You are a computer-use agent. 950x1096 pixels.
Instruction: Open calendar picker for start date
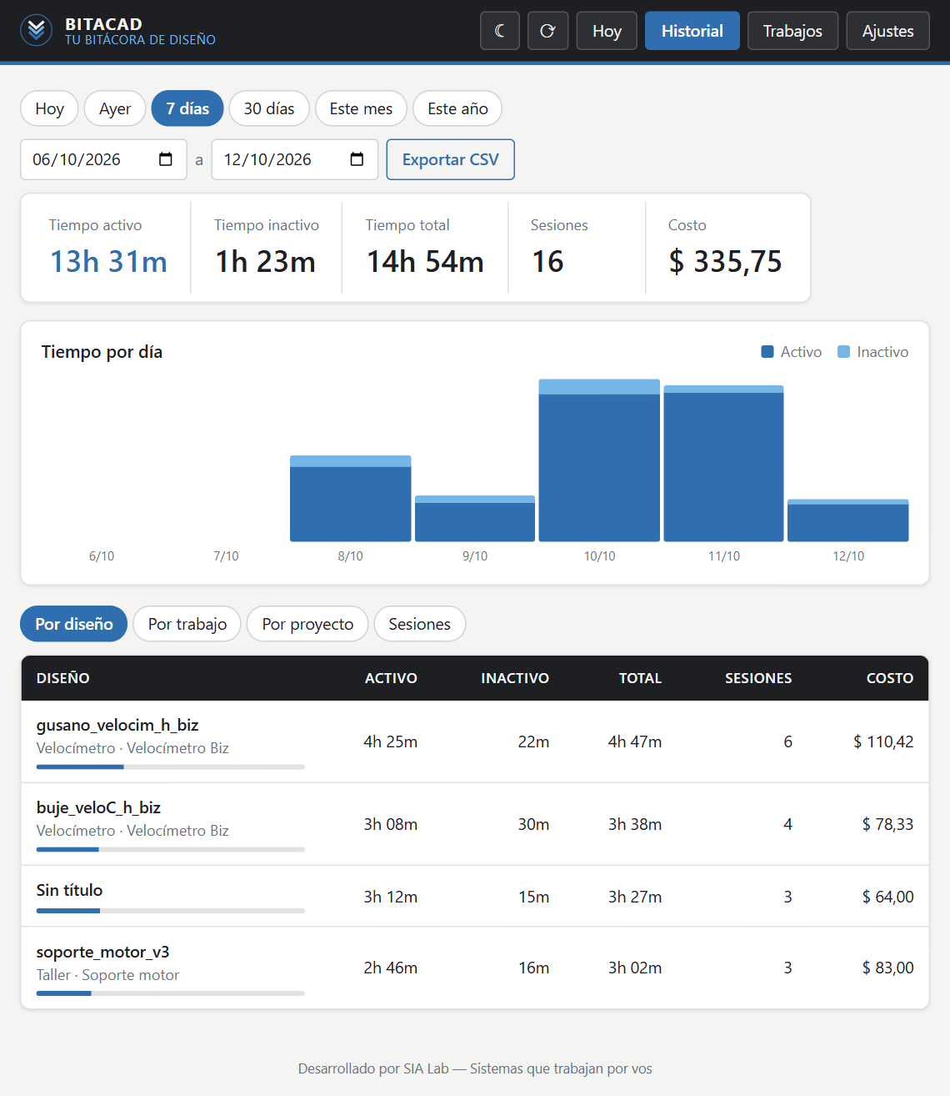tap(166, 159)
